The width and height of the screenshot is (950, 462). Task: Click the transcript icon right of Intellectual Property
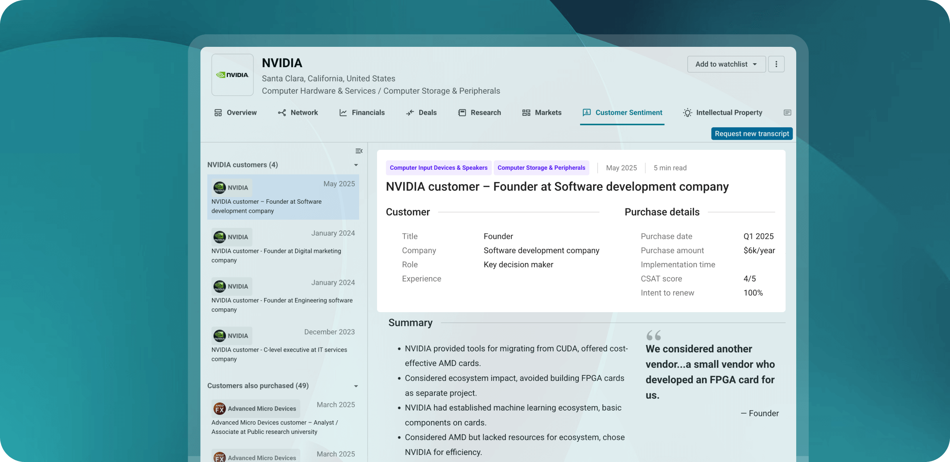click(787, 113)
